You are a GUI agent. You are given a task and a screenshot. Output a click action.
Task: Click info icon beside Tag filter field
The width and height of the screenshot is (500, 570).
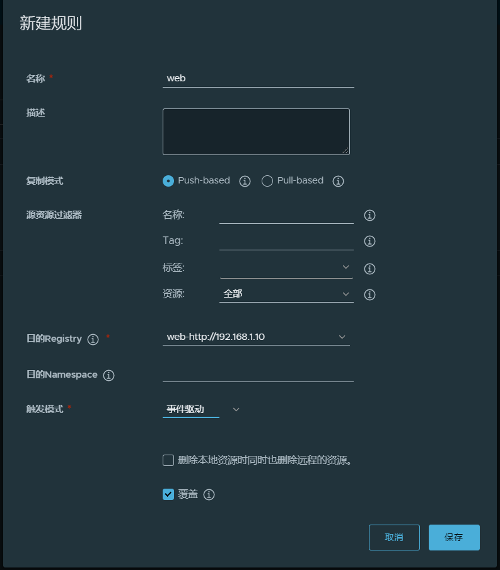(370, 241)
